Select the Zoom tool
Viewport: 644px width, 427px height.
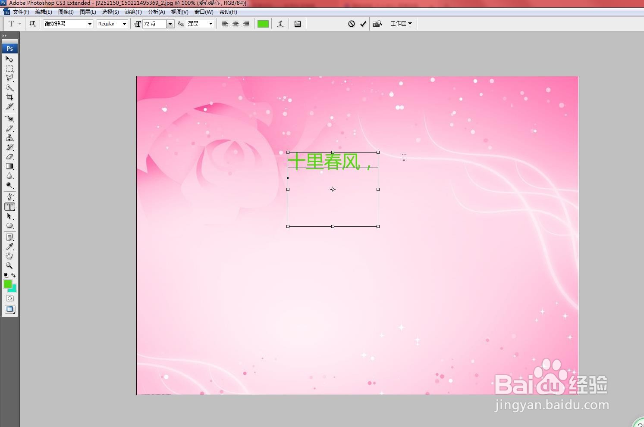click(x=9, y=266)
